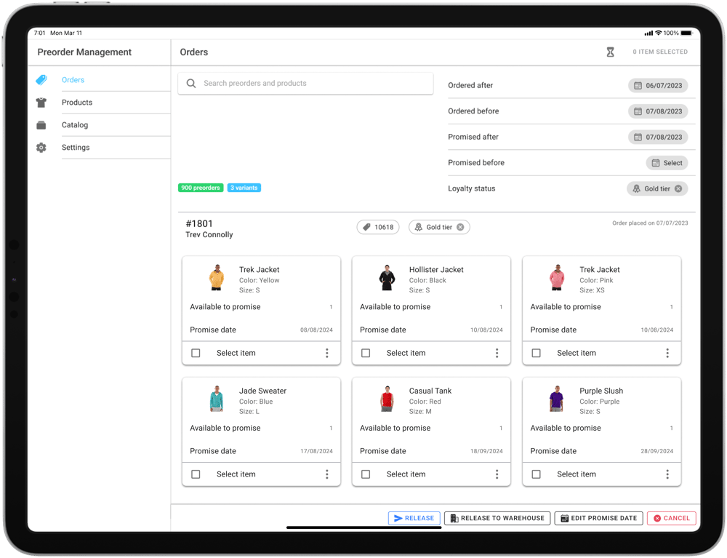Click the 900 preorders badge
This screenshot has height=558, width=727.
(x=201, y=188)
